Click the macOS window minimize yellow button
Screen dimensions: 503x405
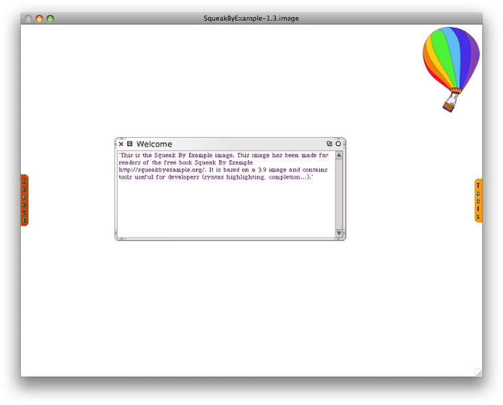tap(39, 19)
